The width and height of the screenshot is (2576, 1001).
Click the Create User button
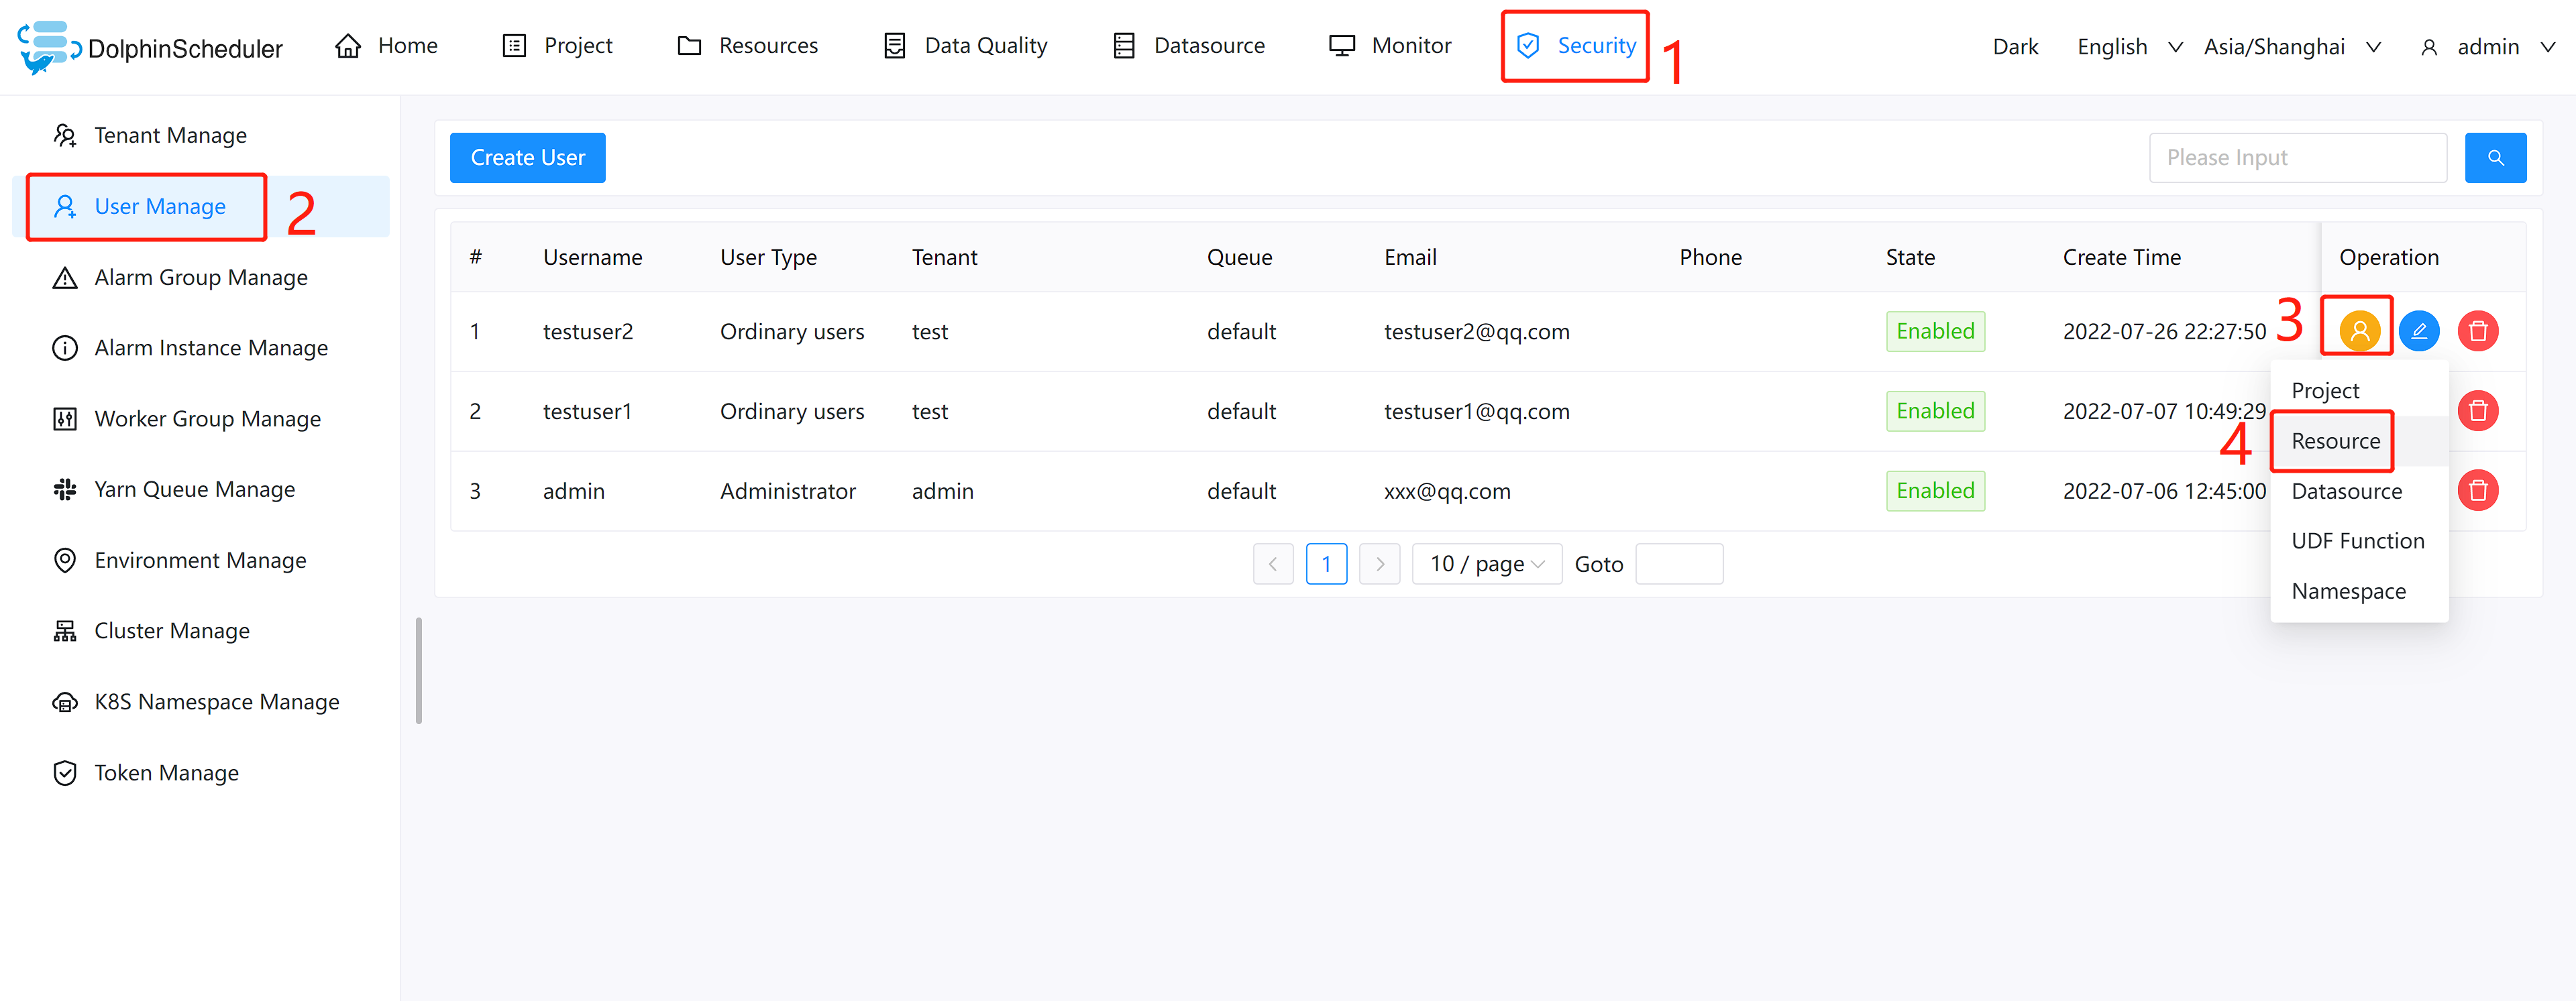[x=527, y=158]
